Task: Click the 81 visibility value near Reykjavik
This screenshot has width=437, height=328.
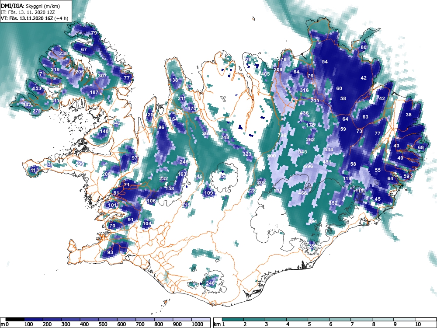Action: coord(116,193)
